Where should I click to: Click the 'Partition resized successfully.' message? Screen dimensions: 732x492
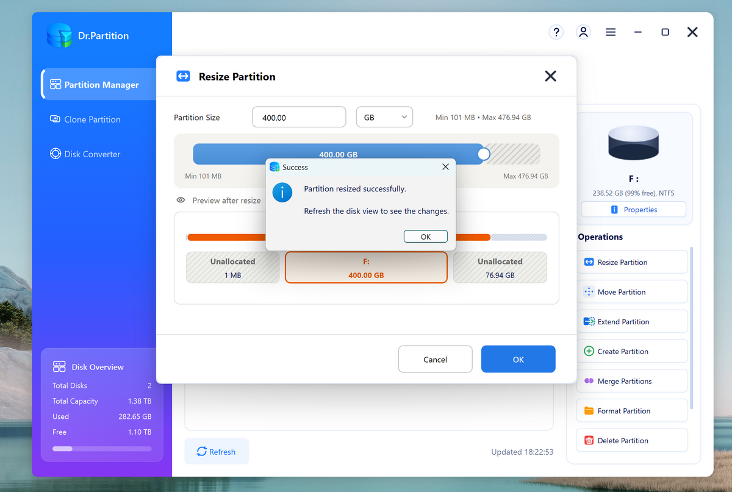click(x=355, y=189)
